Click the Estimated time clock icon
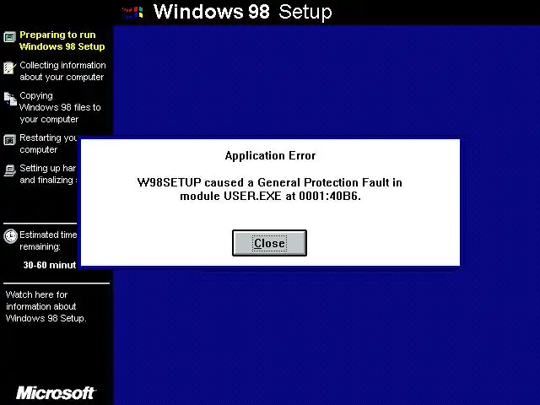 click(x=10, y=236)
